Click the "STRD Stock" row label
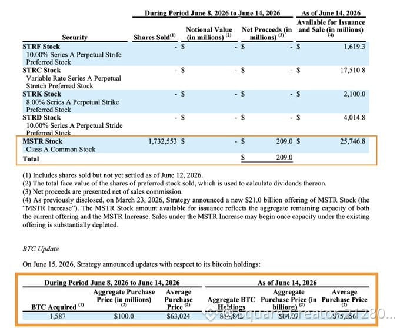The width and height of the screenshot is (400, 328). pyautogui.click(x=42, y=118)
